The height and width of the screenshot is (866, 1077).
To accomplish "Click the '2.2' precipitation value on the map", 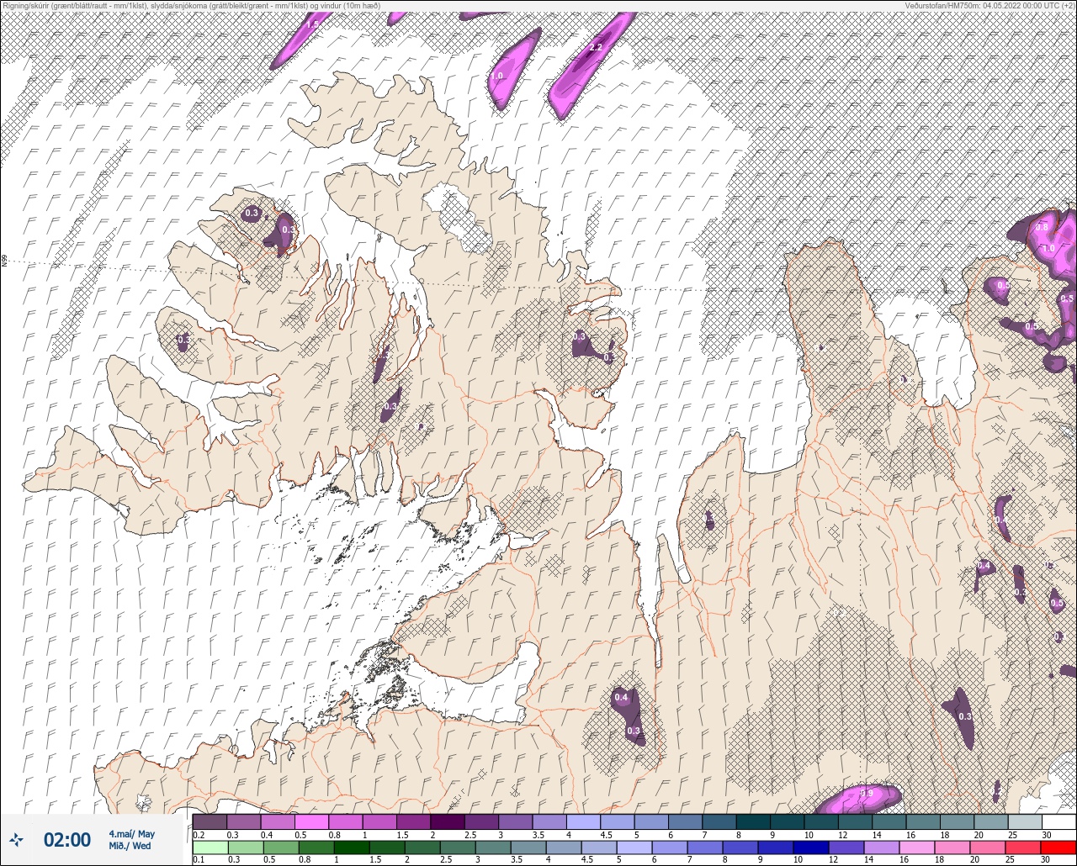I will coord(596,47).
